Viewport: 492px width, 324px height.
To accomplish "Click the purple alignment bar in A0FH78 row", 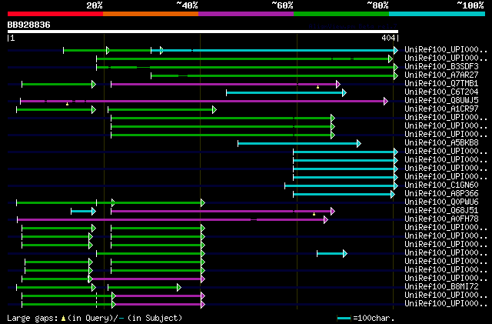I will pos(171,219).
